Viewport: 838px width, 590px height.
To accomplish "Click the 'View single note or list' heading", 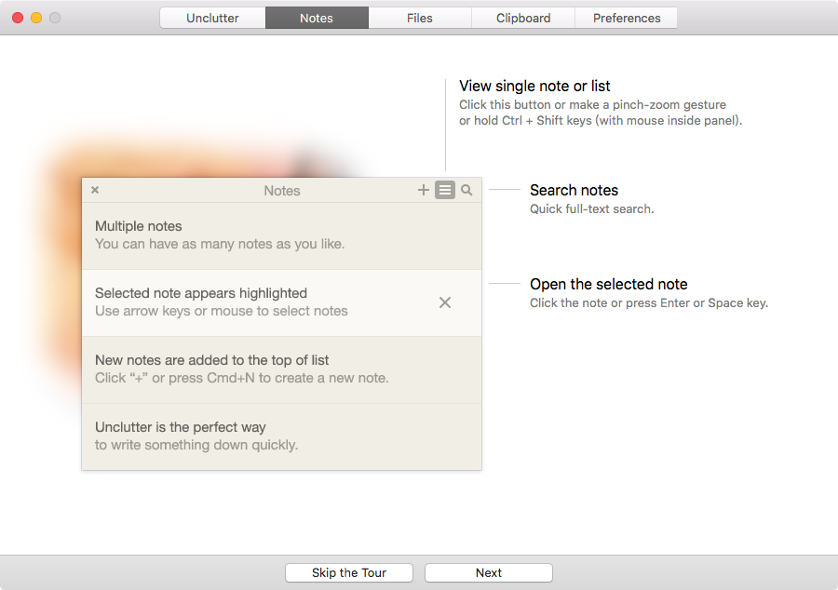I will (x=534, y=86).
